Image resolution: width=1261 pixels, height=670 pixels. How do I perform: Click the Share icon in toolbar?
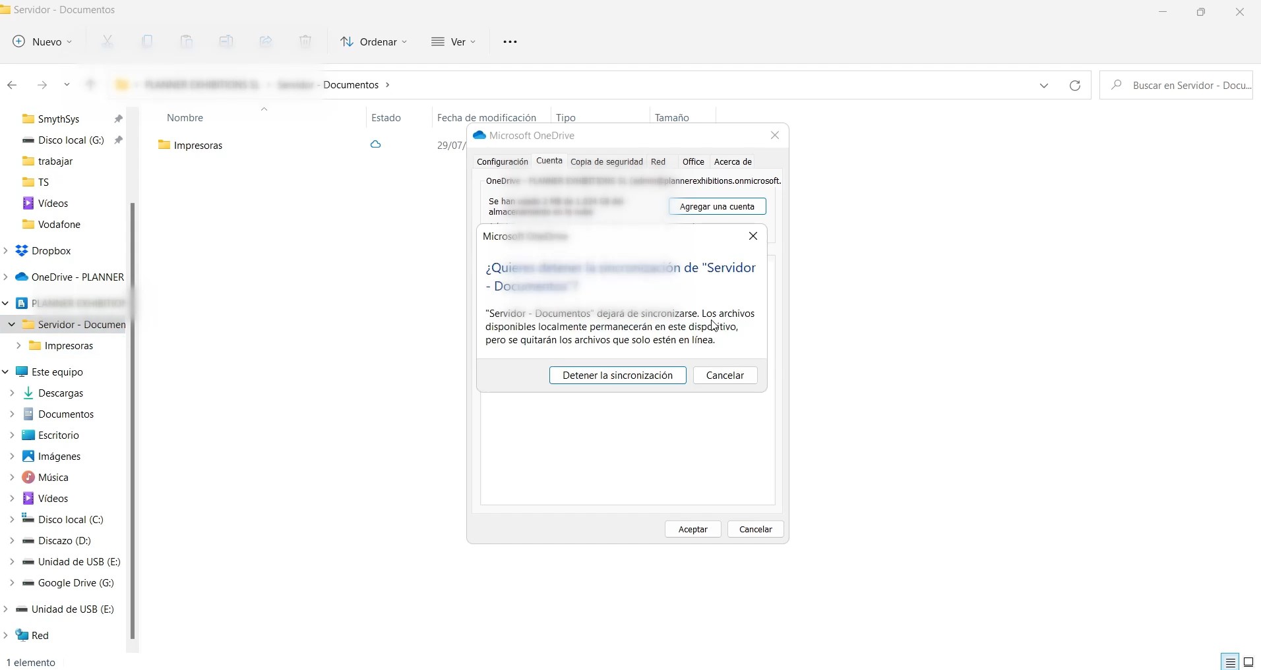[266, 42]
